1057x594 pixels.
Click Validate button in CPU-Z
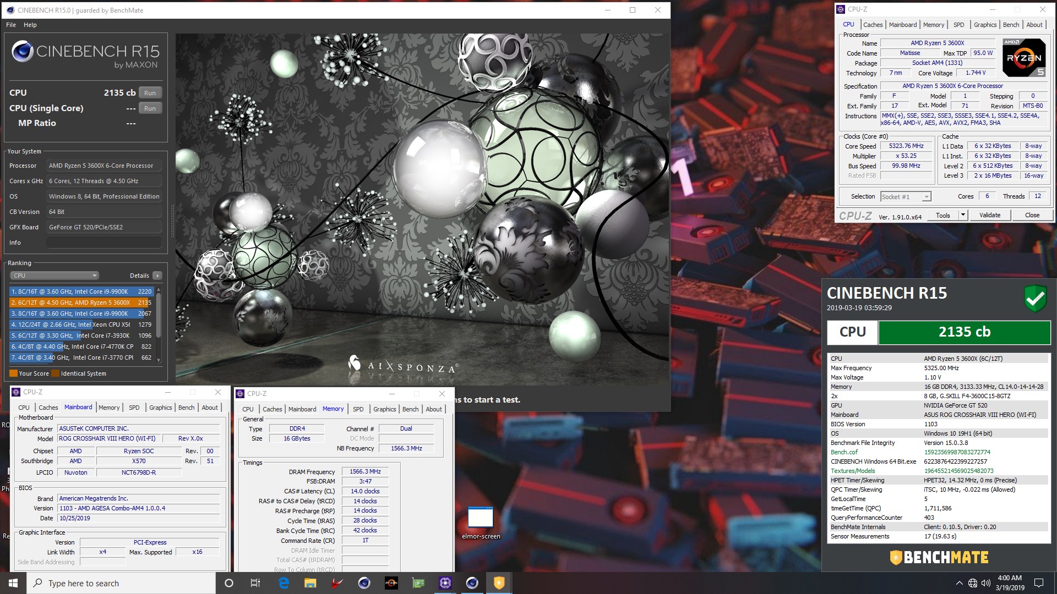989,215
